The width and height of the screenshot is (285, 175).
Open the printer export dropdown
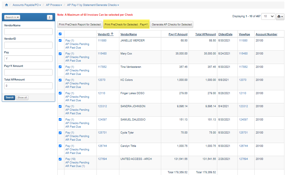point(280,17)
